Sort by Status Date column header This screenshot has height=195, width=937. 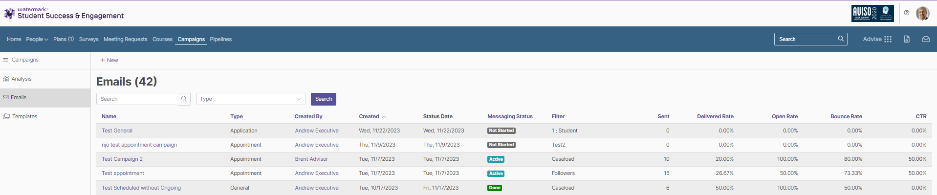438,116
